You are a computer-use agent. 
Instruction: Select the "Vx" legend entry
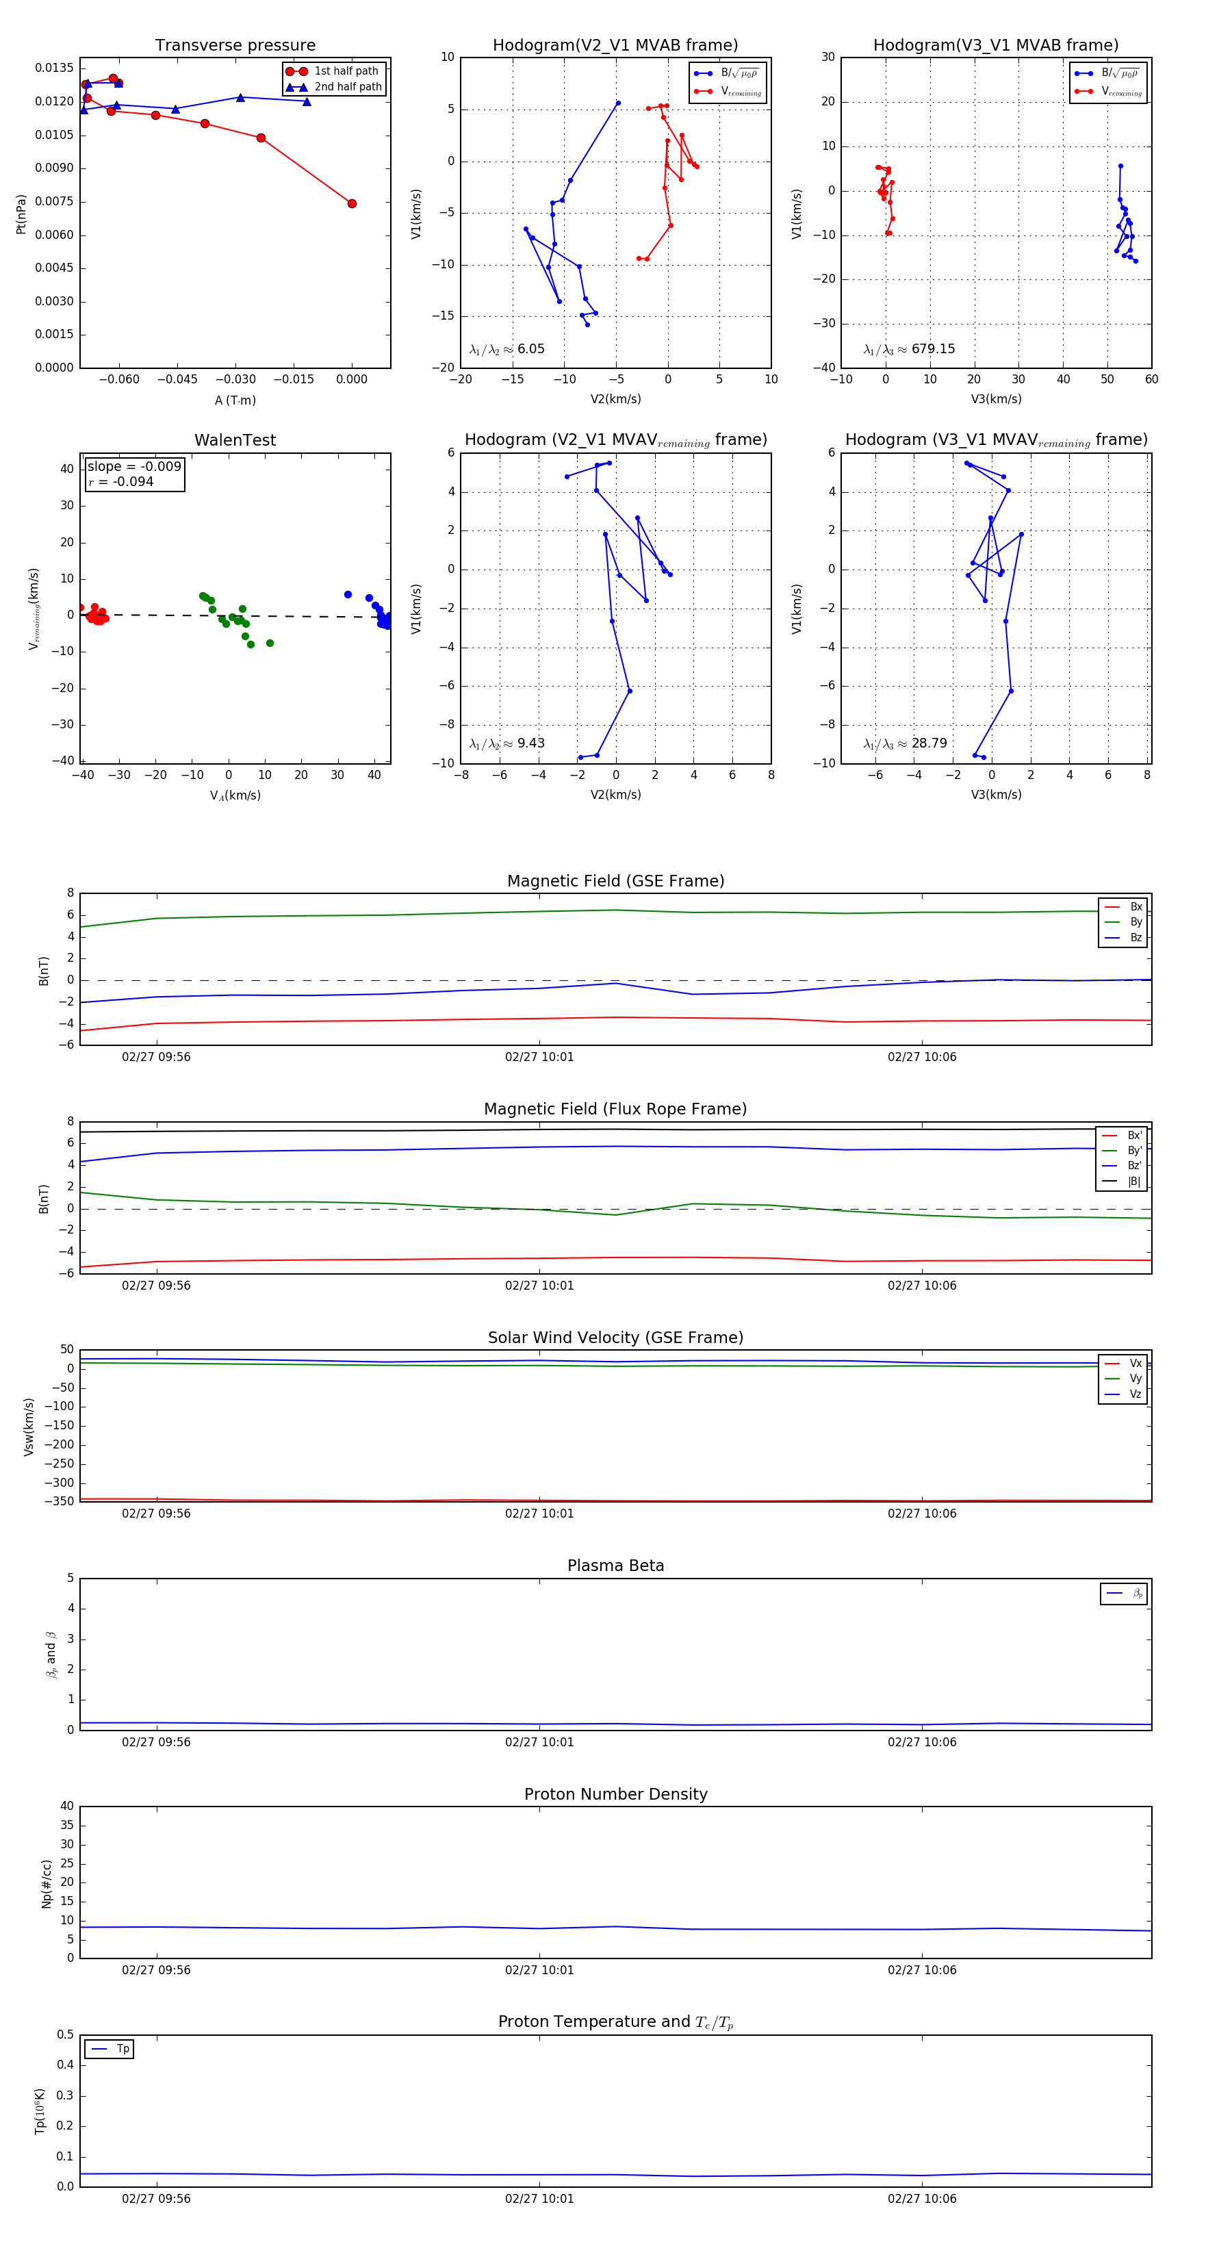click(x=1123, y=1364)
